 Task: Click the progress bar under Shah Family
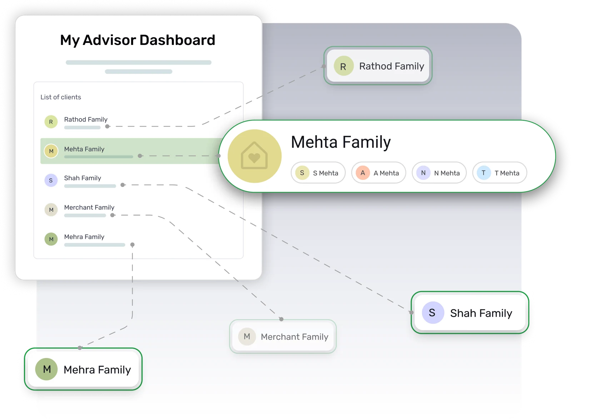point(90,186)
